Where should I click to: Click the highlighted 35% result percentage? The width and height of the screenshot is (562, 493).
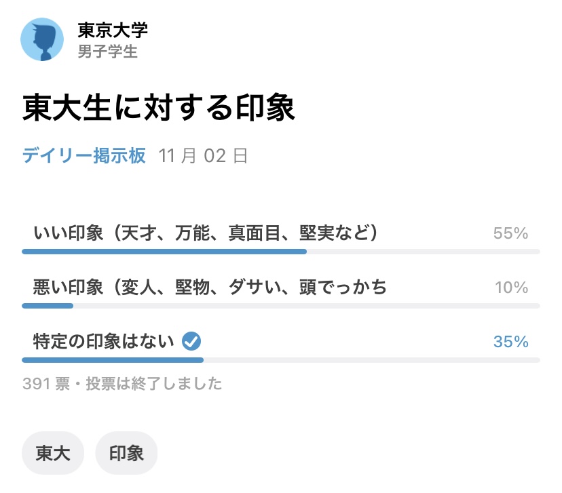point(510,342)
